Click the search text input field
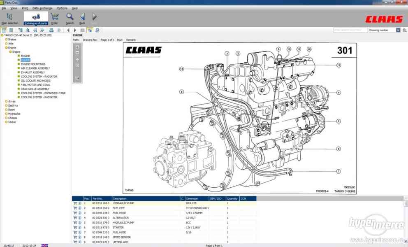The image size is (408, 247). click(350, 30)
